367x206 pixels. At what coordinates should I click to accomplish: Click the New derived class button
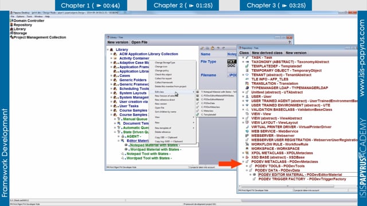(267, 53)
